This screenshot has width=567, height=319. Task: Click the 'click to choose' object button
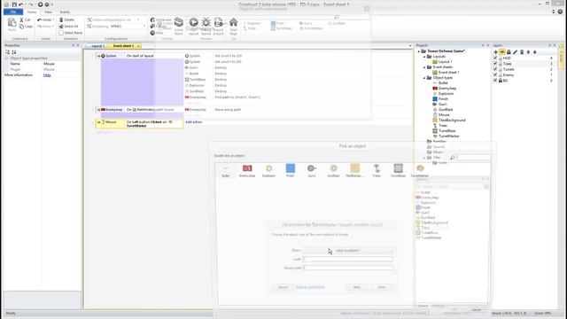point(347,250)
